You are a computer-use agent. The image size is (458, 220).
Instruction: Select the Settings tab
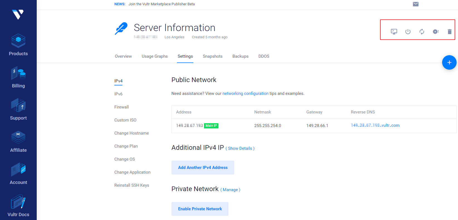tap(185, 56)
